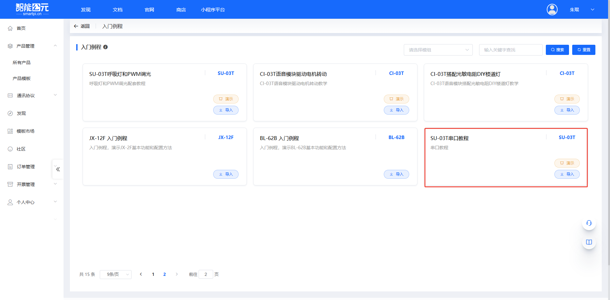Image resolution: width=610 pixels, height=300 pixels.
Task: Click the 社区 community icon
Action: coord(10,149)
